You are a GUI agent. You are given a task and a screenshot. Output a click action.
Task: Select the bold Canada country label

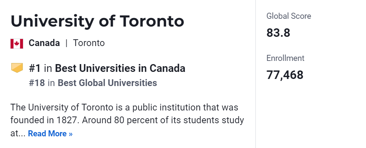point(44,43)
